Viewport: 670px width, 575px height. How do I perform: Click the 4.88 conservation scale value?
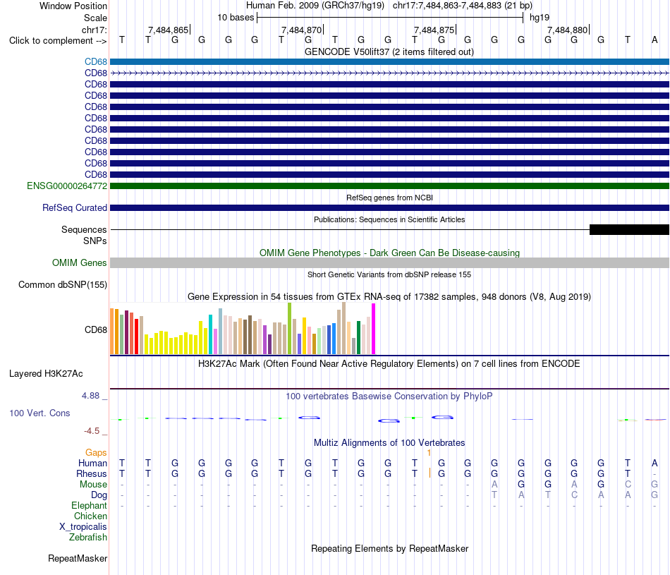(90, 396)
